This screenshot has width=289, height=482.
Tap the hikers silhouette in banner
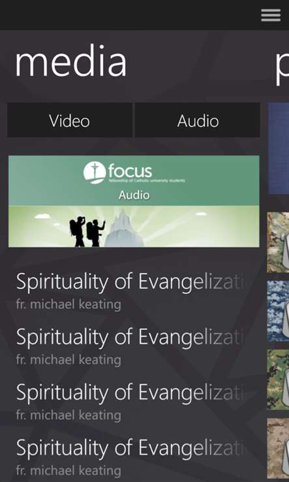87,231
